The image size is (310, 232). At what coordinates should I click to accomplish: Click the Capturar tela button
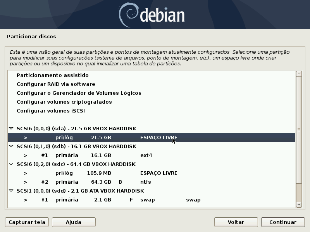coord(27,222)
